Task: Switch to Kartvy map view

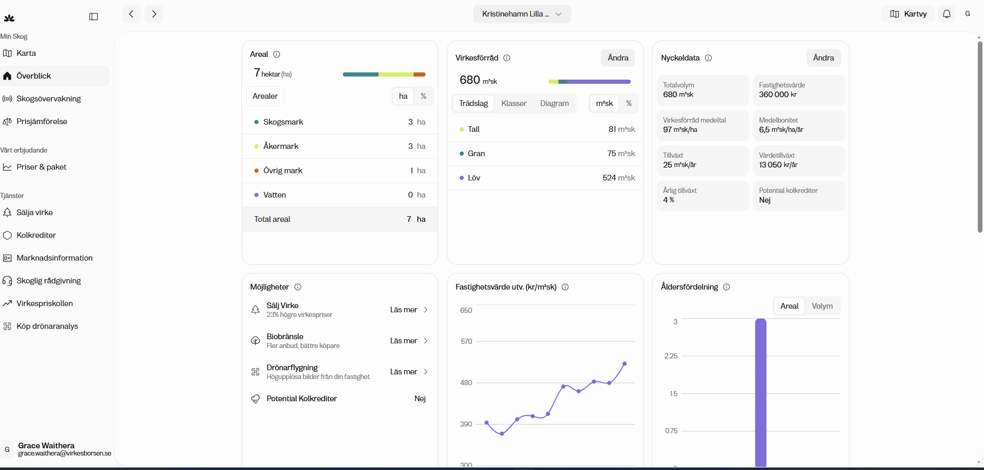Action: [908, 14]
